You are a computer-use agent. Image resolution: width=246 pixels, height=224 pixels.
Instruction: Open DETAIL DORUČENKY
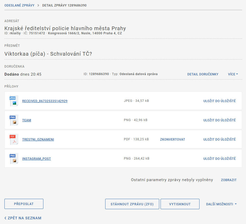click(203, 74)
